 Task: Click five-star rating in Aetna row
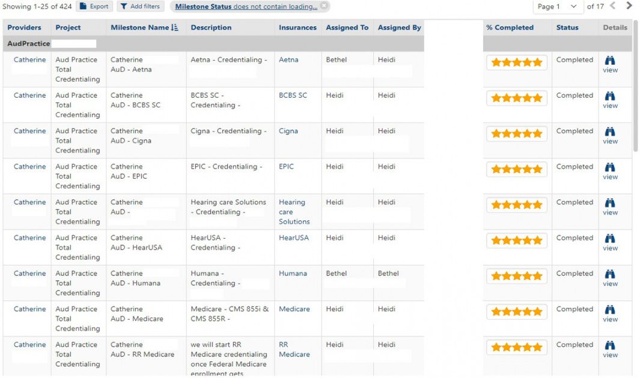[516, 62]
